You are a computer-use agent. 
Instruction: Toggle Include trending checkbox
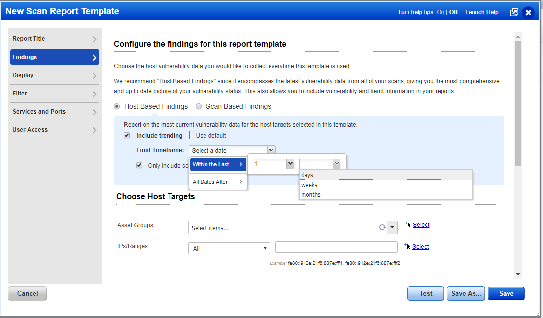point(127,136)
